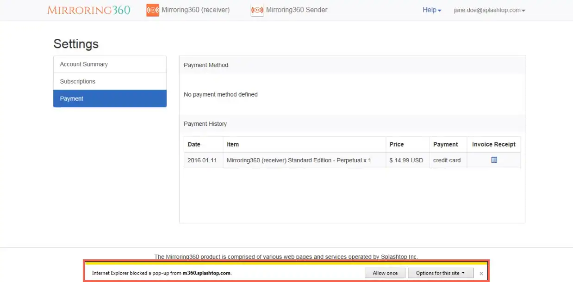Select the Payment tab
The image size is (573, 282).
pos(110,98)
